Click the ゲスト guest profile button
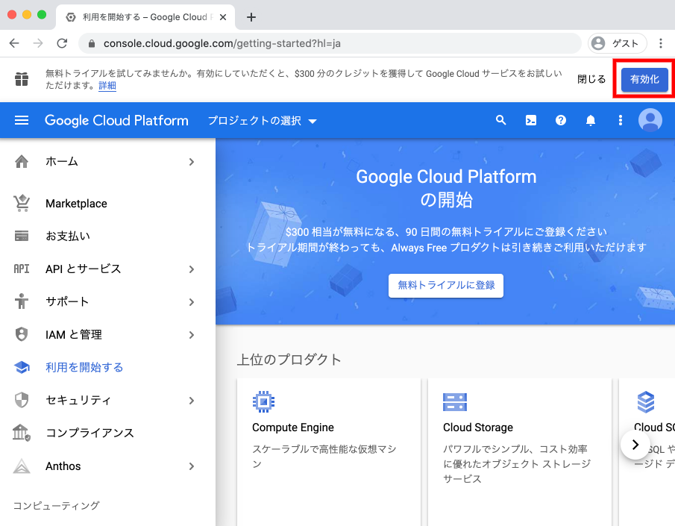 pyautogui.click(x=618, y=43)
